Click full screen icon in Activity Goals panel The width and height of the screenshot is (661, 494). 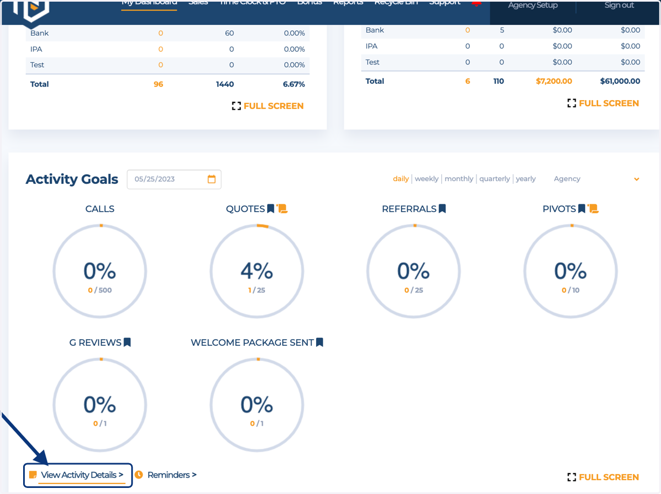coord(572,477)
